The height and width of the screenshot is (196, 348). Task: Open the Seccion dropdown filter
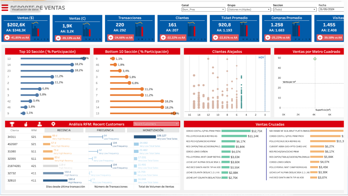(295, 10)
